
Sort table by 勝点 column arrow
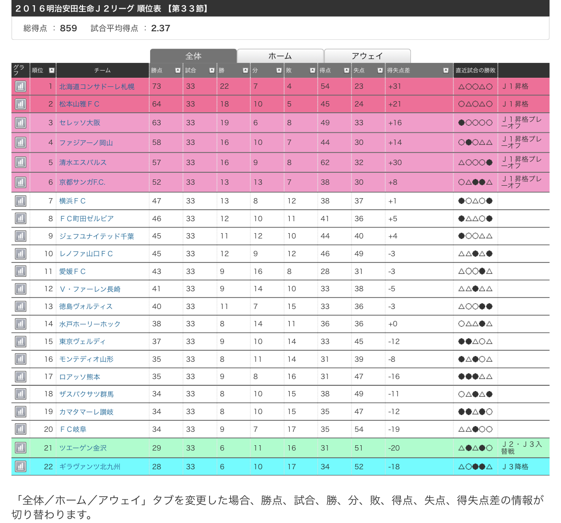pyautogui.click(x=178, y=71)
